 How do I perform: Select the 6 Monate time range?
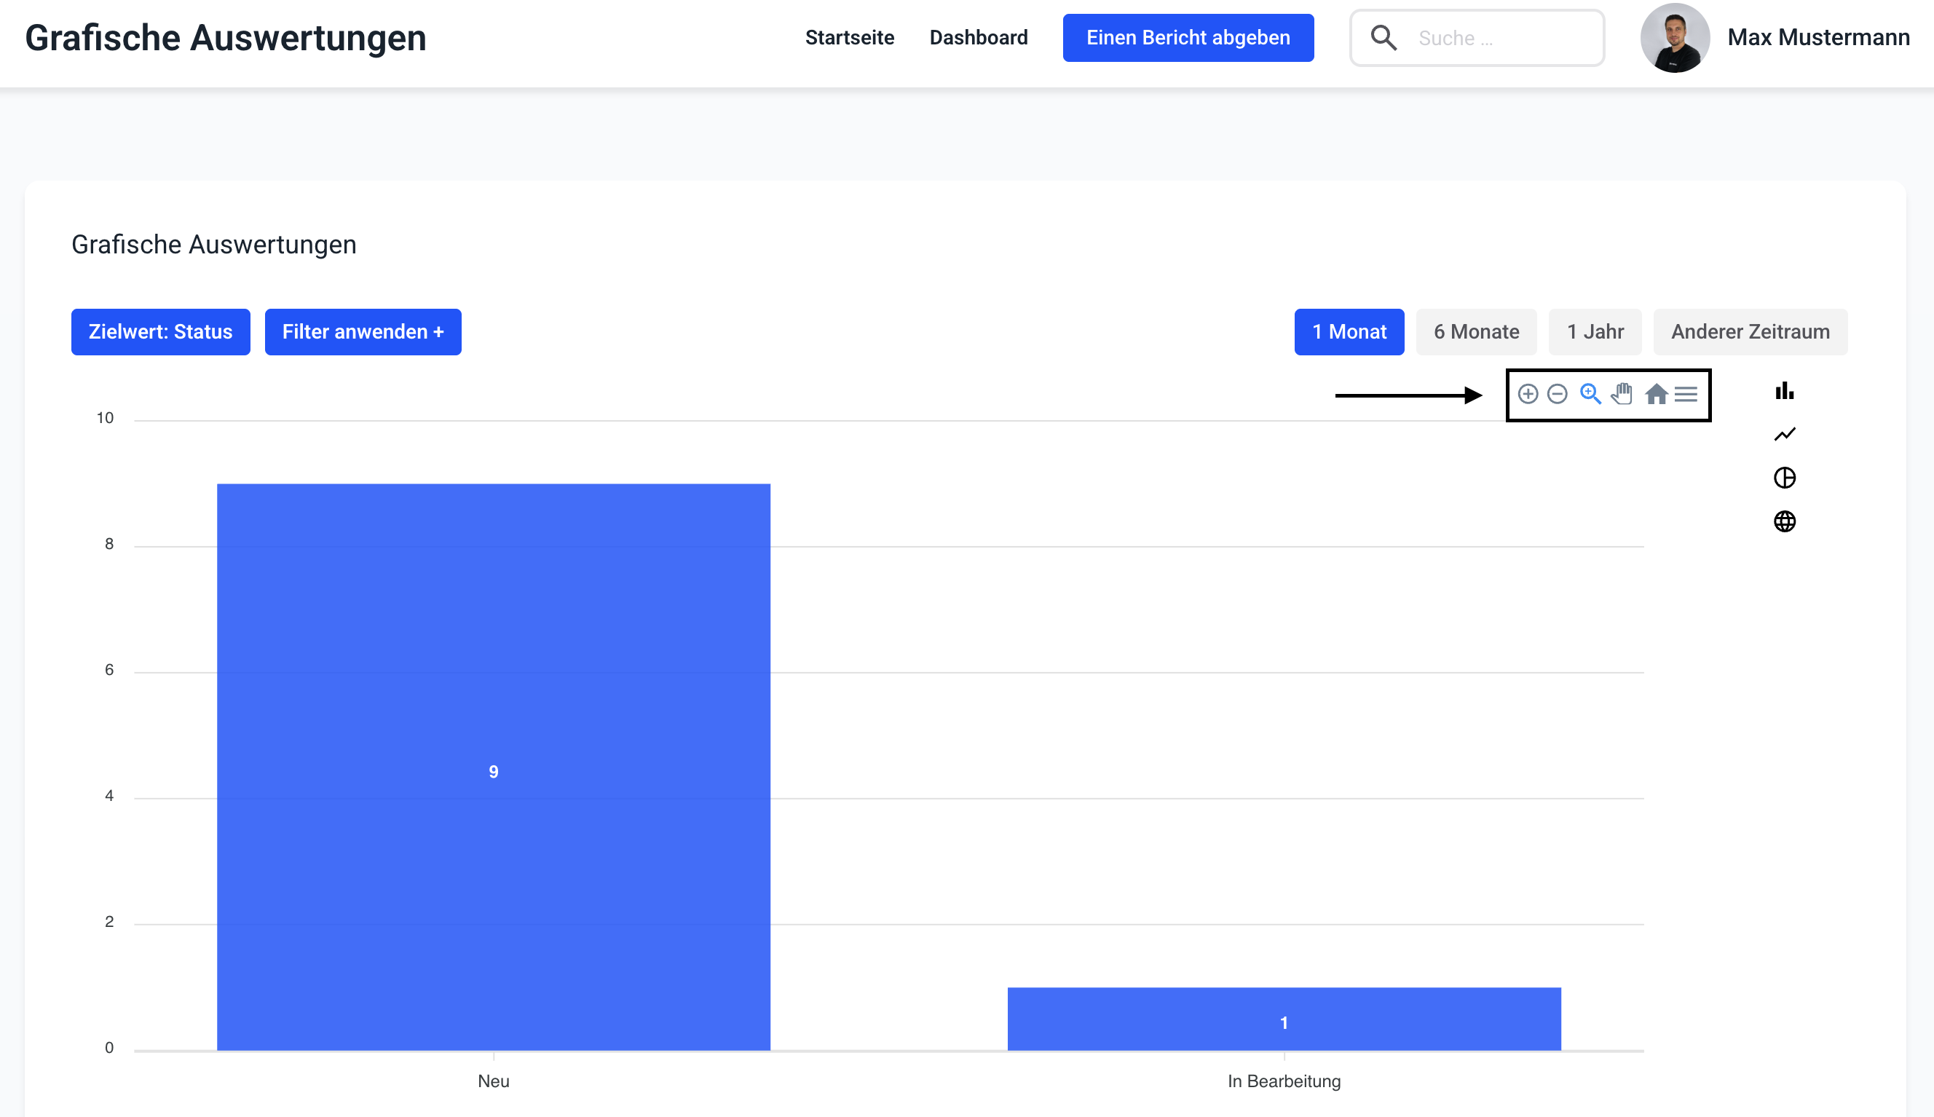(1476, 332)
